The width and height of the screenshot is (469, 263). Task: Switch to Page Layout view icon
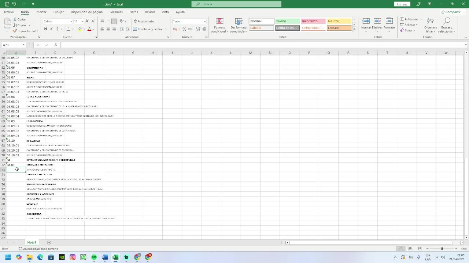click(x=410, y=249)
